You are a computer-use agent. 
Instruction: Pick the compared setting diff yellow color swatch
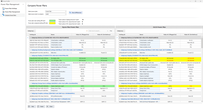[x=52, y=23]
